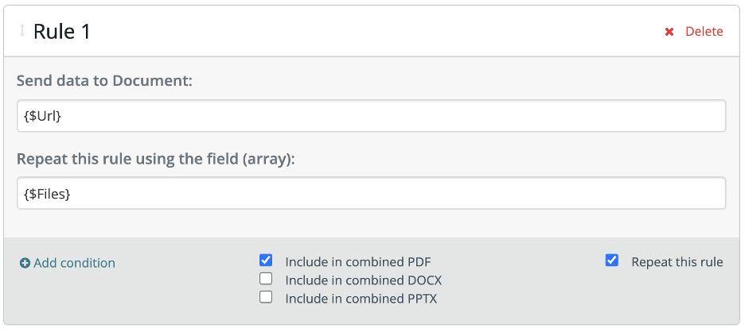Uncheck Include in combined PDF checkbox

(267, 260)
